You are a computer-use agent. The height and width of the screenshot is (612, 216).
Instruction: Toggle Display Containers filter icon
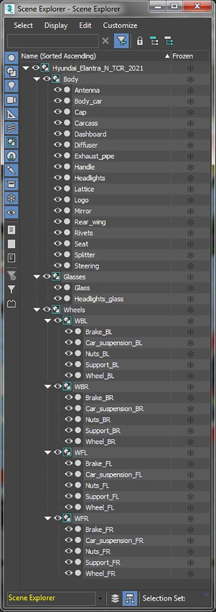coord(11,184)
